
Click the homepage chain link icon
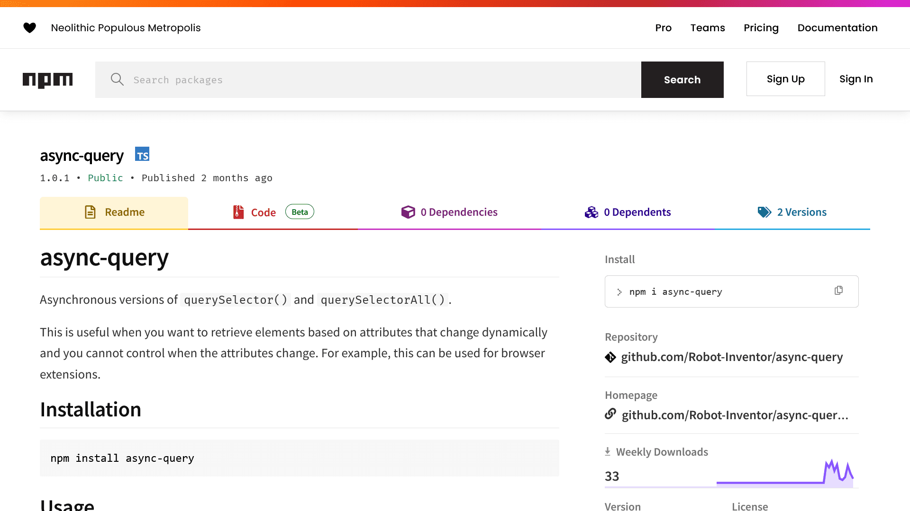(610, 414)
